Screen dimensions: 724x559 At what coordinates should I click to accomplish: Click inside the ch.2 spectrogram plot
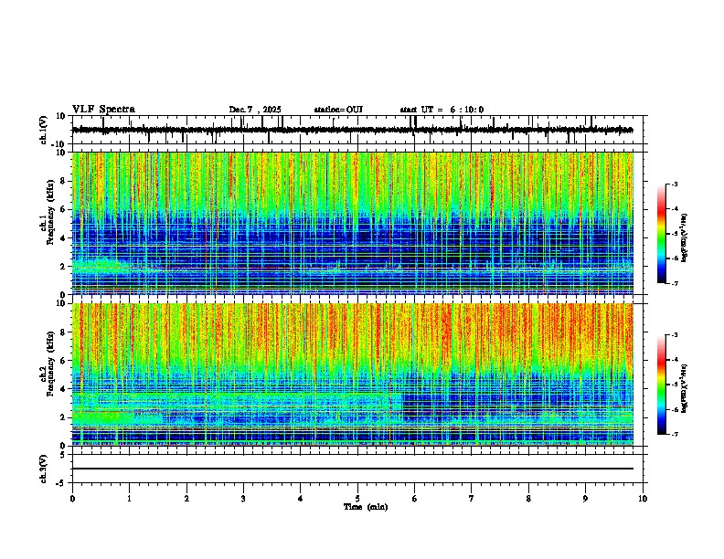tap(353, 374)
